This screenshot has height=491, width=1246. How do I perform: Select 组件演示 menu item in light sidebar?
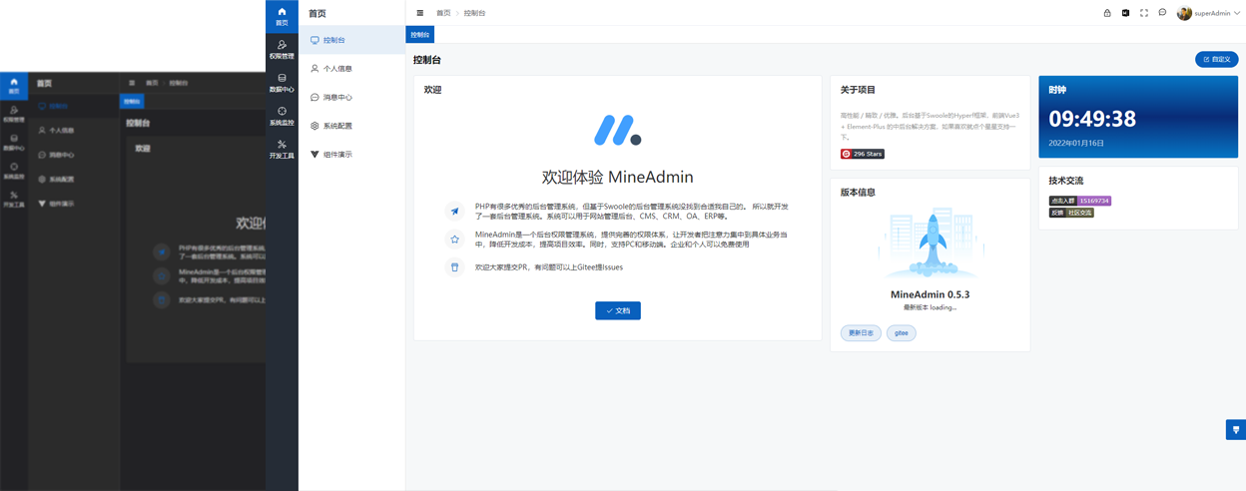point(351,155)
